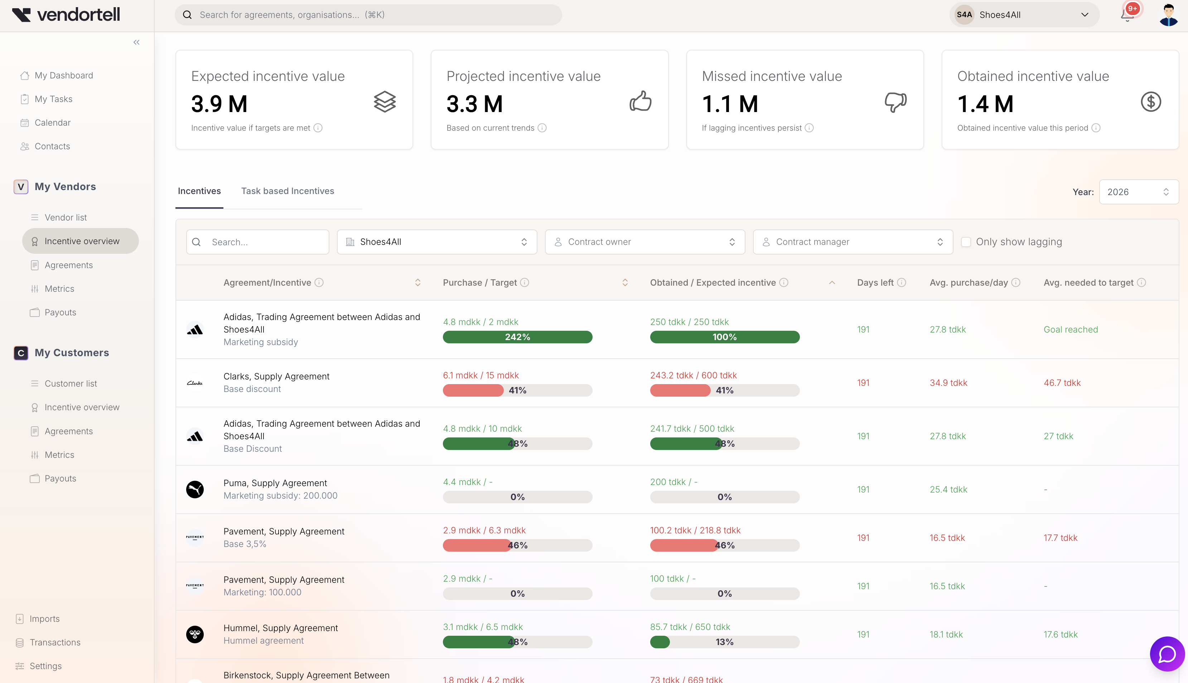This screenshot has width=1188, height=683.
Task: Switch to the Incentives tab
Action: 199,191
